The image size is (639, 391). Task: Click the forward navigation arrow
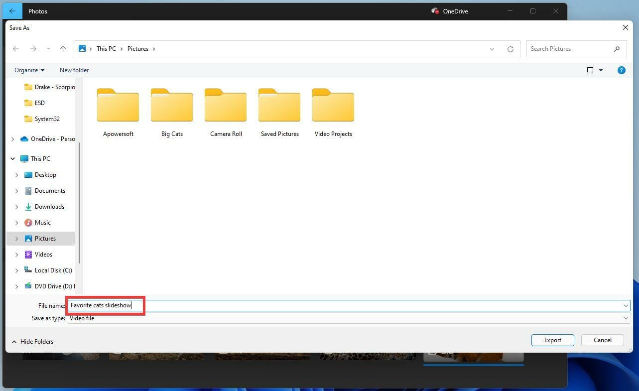coord(33,48)
